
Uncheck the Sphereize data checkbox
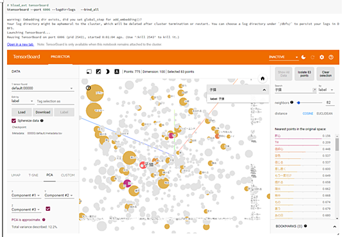pyautogui.click(x=14, y=121)
